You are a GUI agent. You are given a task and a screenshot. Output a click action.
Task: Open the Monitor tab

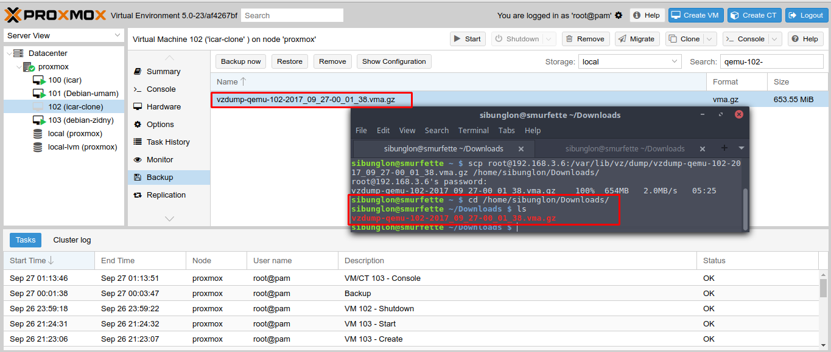[169, 160]
